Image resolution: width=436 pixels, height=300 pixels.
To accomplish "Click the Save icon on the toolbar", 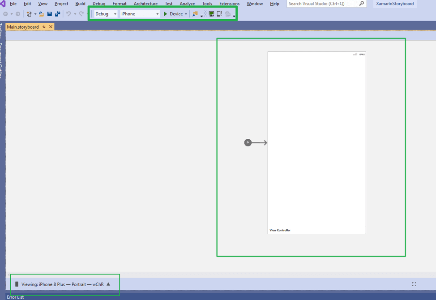I will click(x=49, y=14).
